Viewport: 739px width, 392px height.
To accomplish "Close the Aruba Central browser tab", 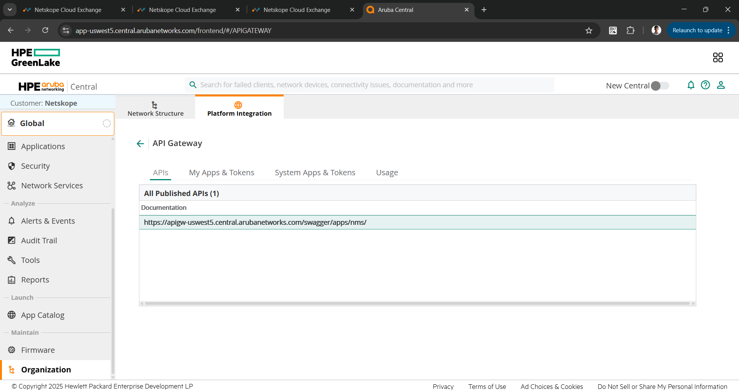I will 466,10.
